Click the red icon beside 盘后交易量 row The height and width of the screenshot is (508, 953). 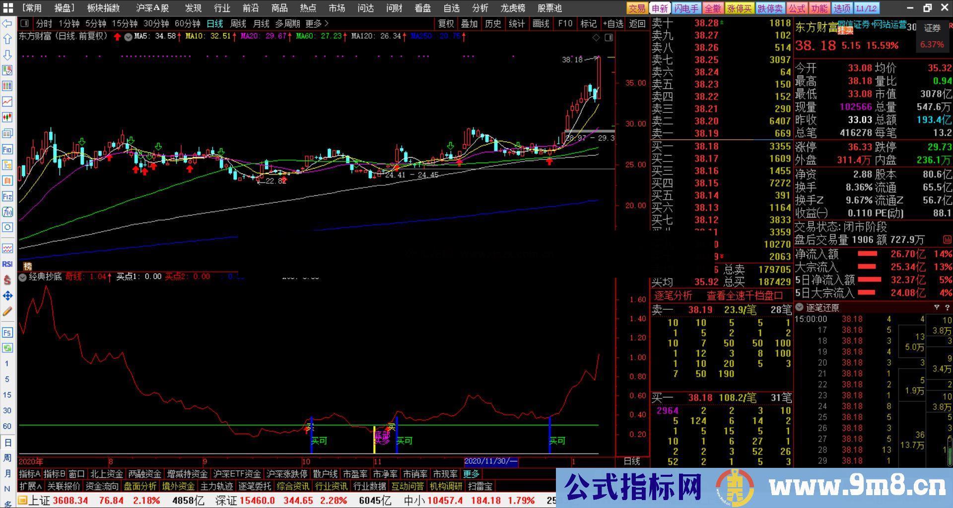coord(947,240)
